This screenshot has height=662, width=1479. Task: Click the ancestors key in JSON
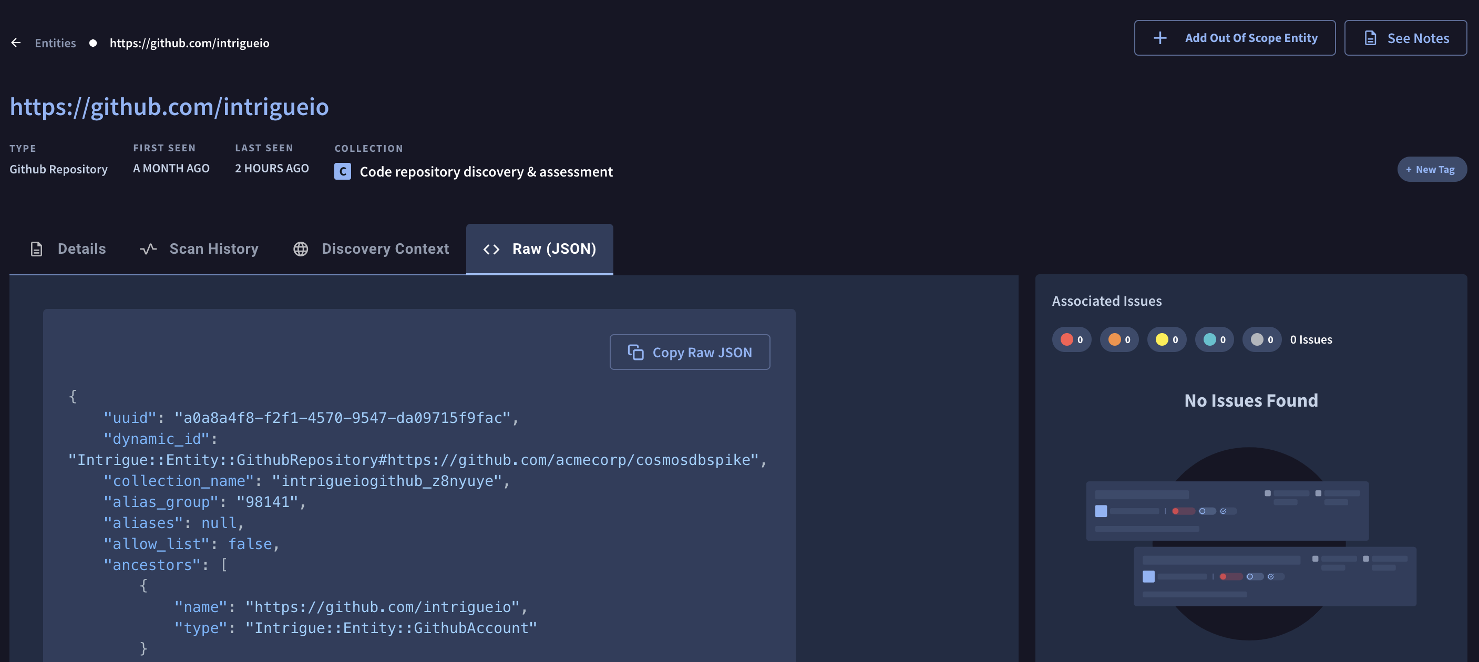click(x=151, y=565)
